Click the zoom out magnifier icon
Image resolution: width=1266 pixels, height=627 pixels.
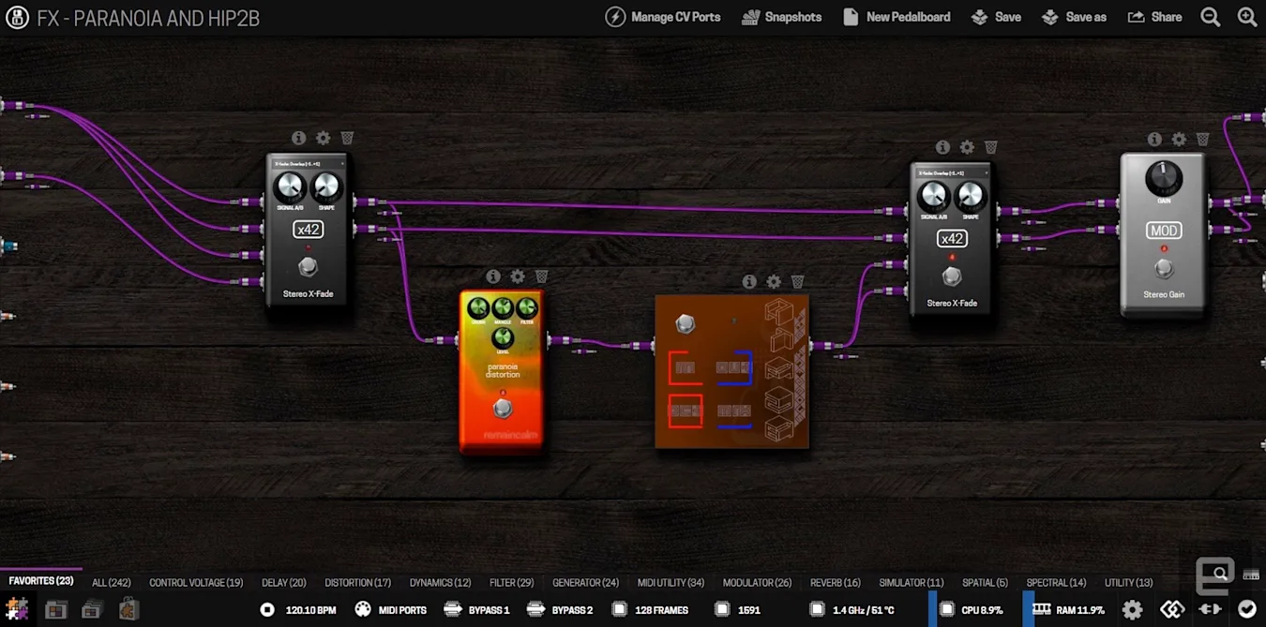coord(1211,17)
